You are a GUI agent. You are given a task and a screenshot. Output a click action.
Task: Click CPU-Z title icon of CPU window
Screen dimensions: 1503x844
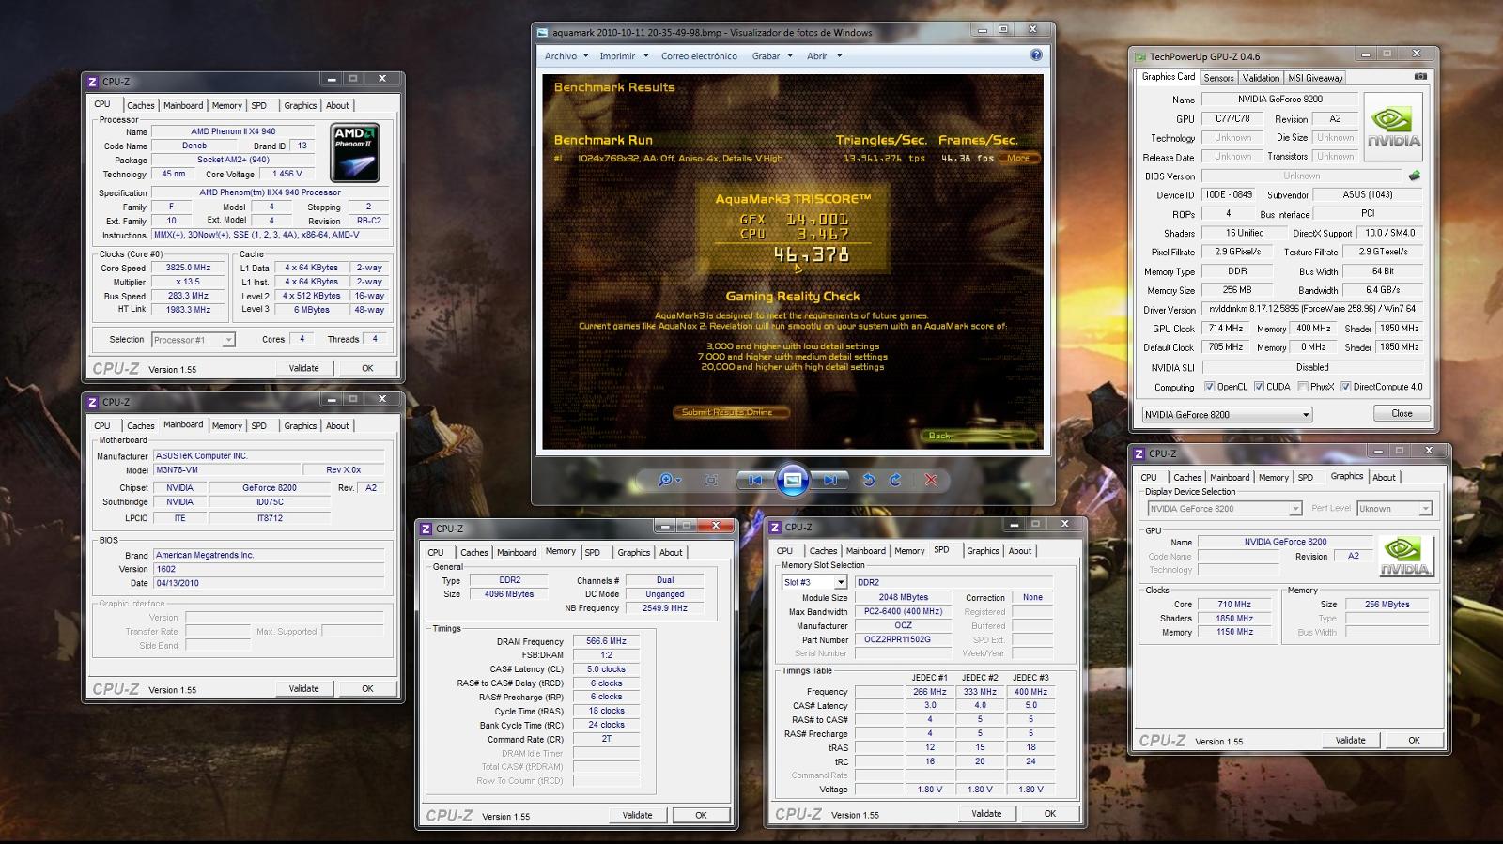pyautogui.click(x=93, y=82)
